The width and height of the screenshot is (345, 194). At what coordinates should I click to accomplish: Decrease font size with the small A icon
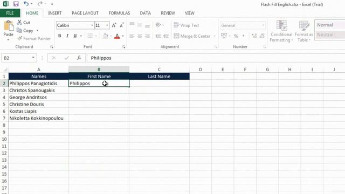122,25
